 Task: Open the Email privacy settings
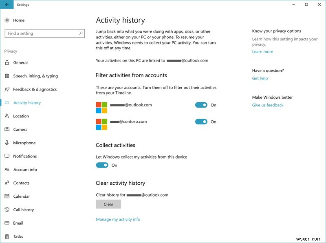tap(18, 223)
